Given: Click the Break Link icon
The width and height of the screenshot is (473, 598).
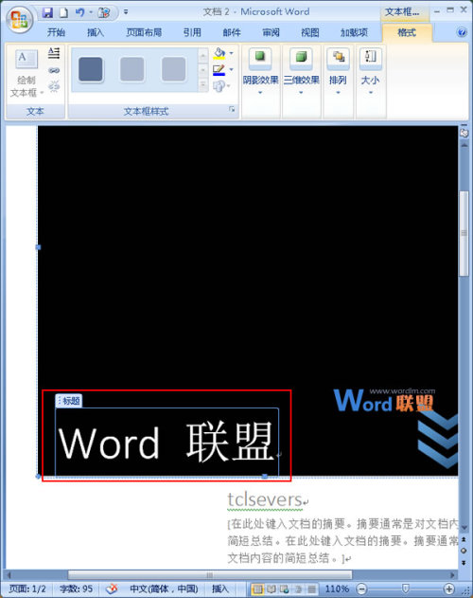Looking at the screenshot, I should tap(54, 86).
